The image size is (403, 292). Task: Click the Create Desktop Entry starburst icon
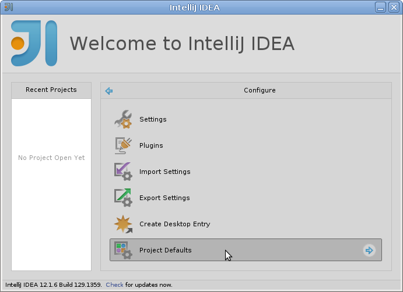123,224
